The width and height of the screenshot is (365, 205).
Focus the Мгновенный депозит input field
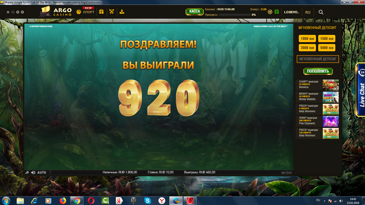point(318,59)
